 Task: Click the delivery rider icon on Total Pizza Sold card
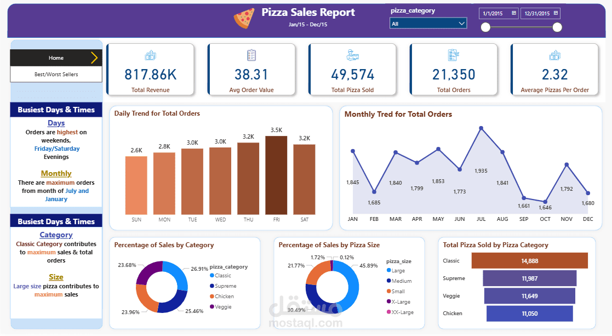(x=352, y=55)
